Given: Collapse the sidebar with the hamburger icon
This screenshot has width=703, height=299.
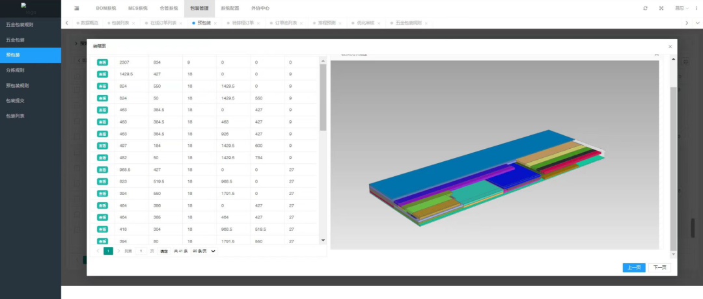Looking at the screenshot, I should point(77,8).
